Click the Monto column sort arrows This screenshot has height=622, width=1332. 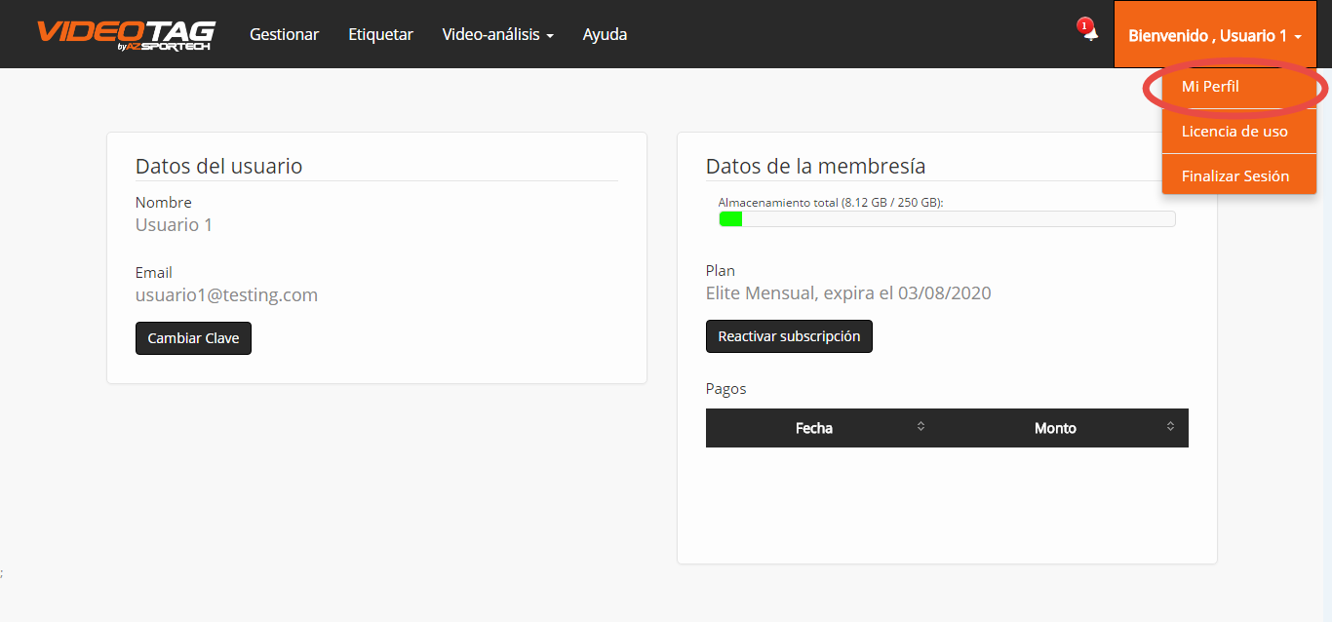(x=1170, y=427)
